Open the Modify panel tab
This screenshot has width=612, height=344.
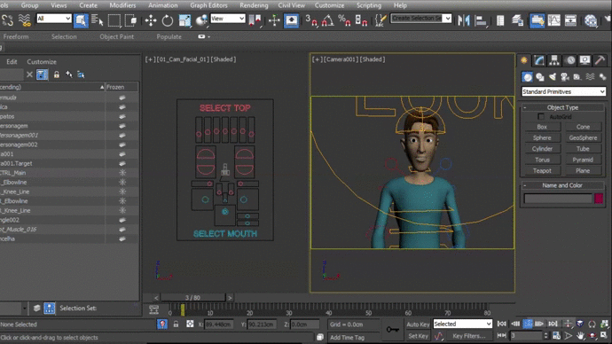click(x=539, y=60)
